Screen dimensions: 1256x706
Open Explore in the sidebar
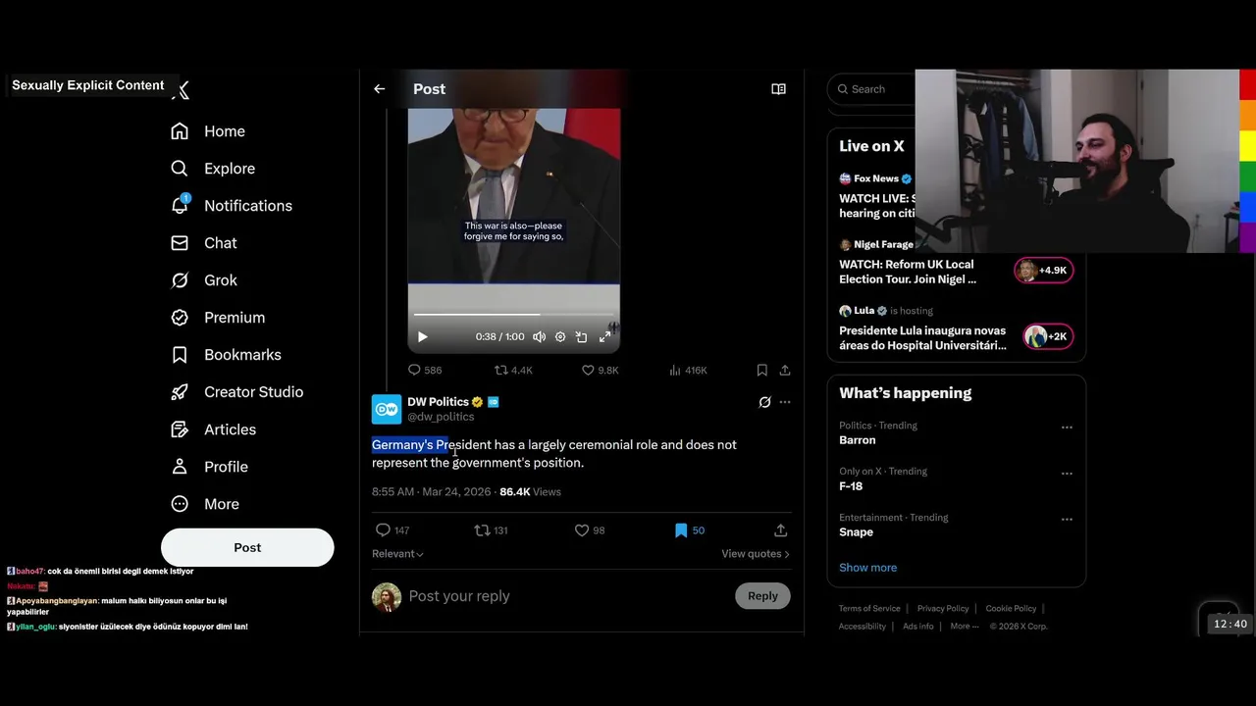point(212,169)
